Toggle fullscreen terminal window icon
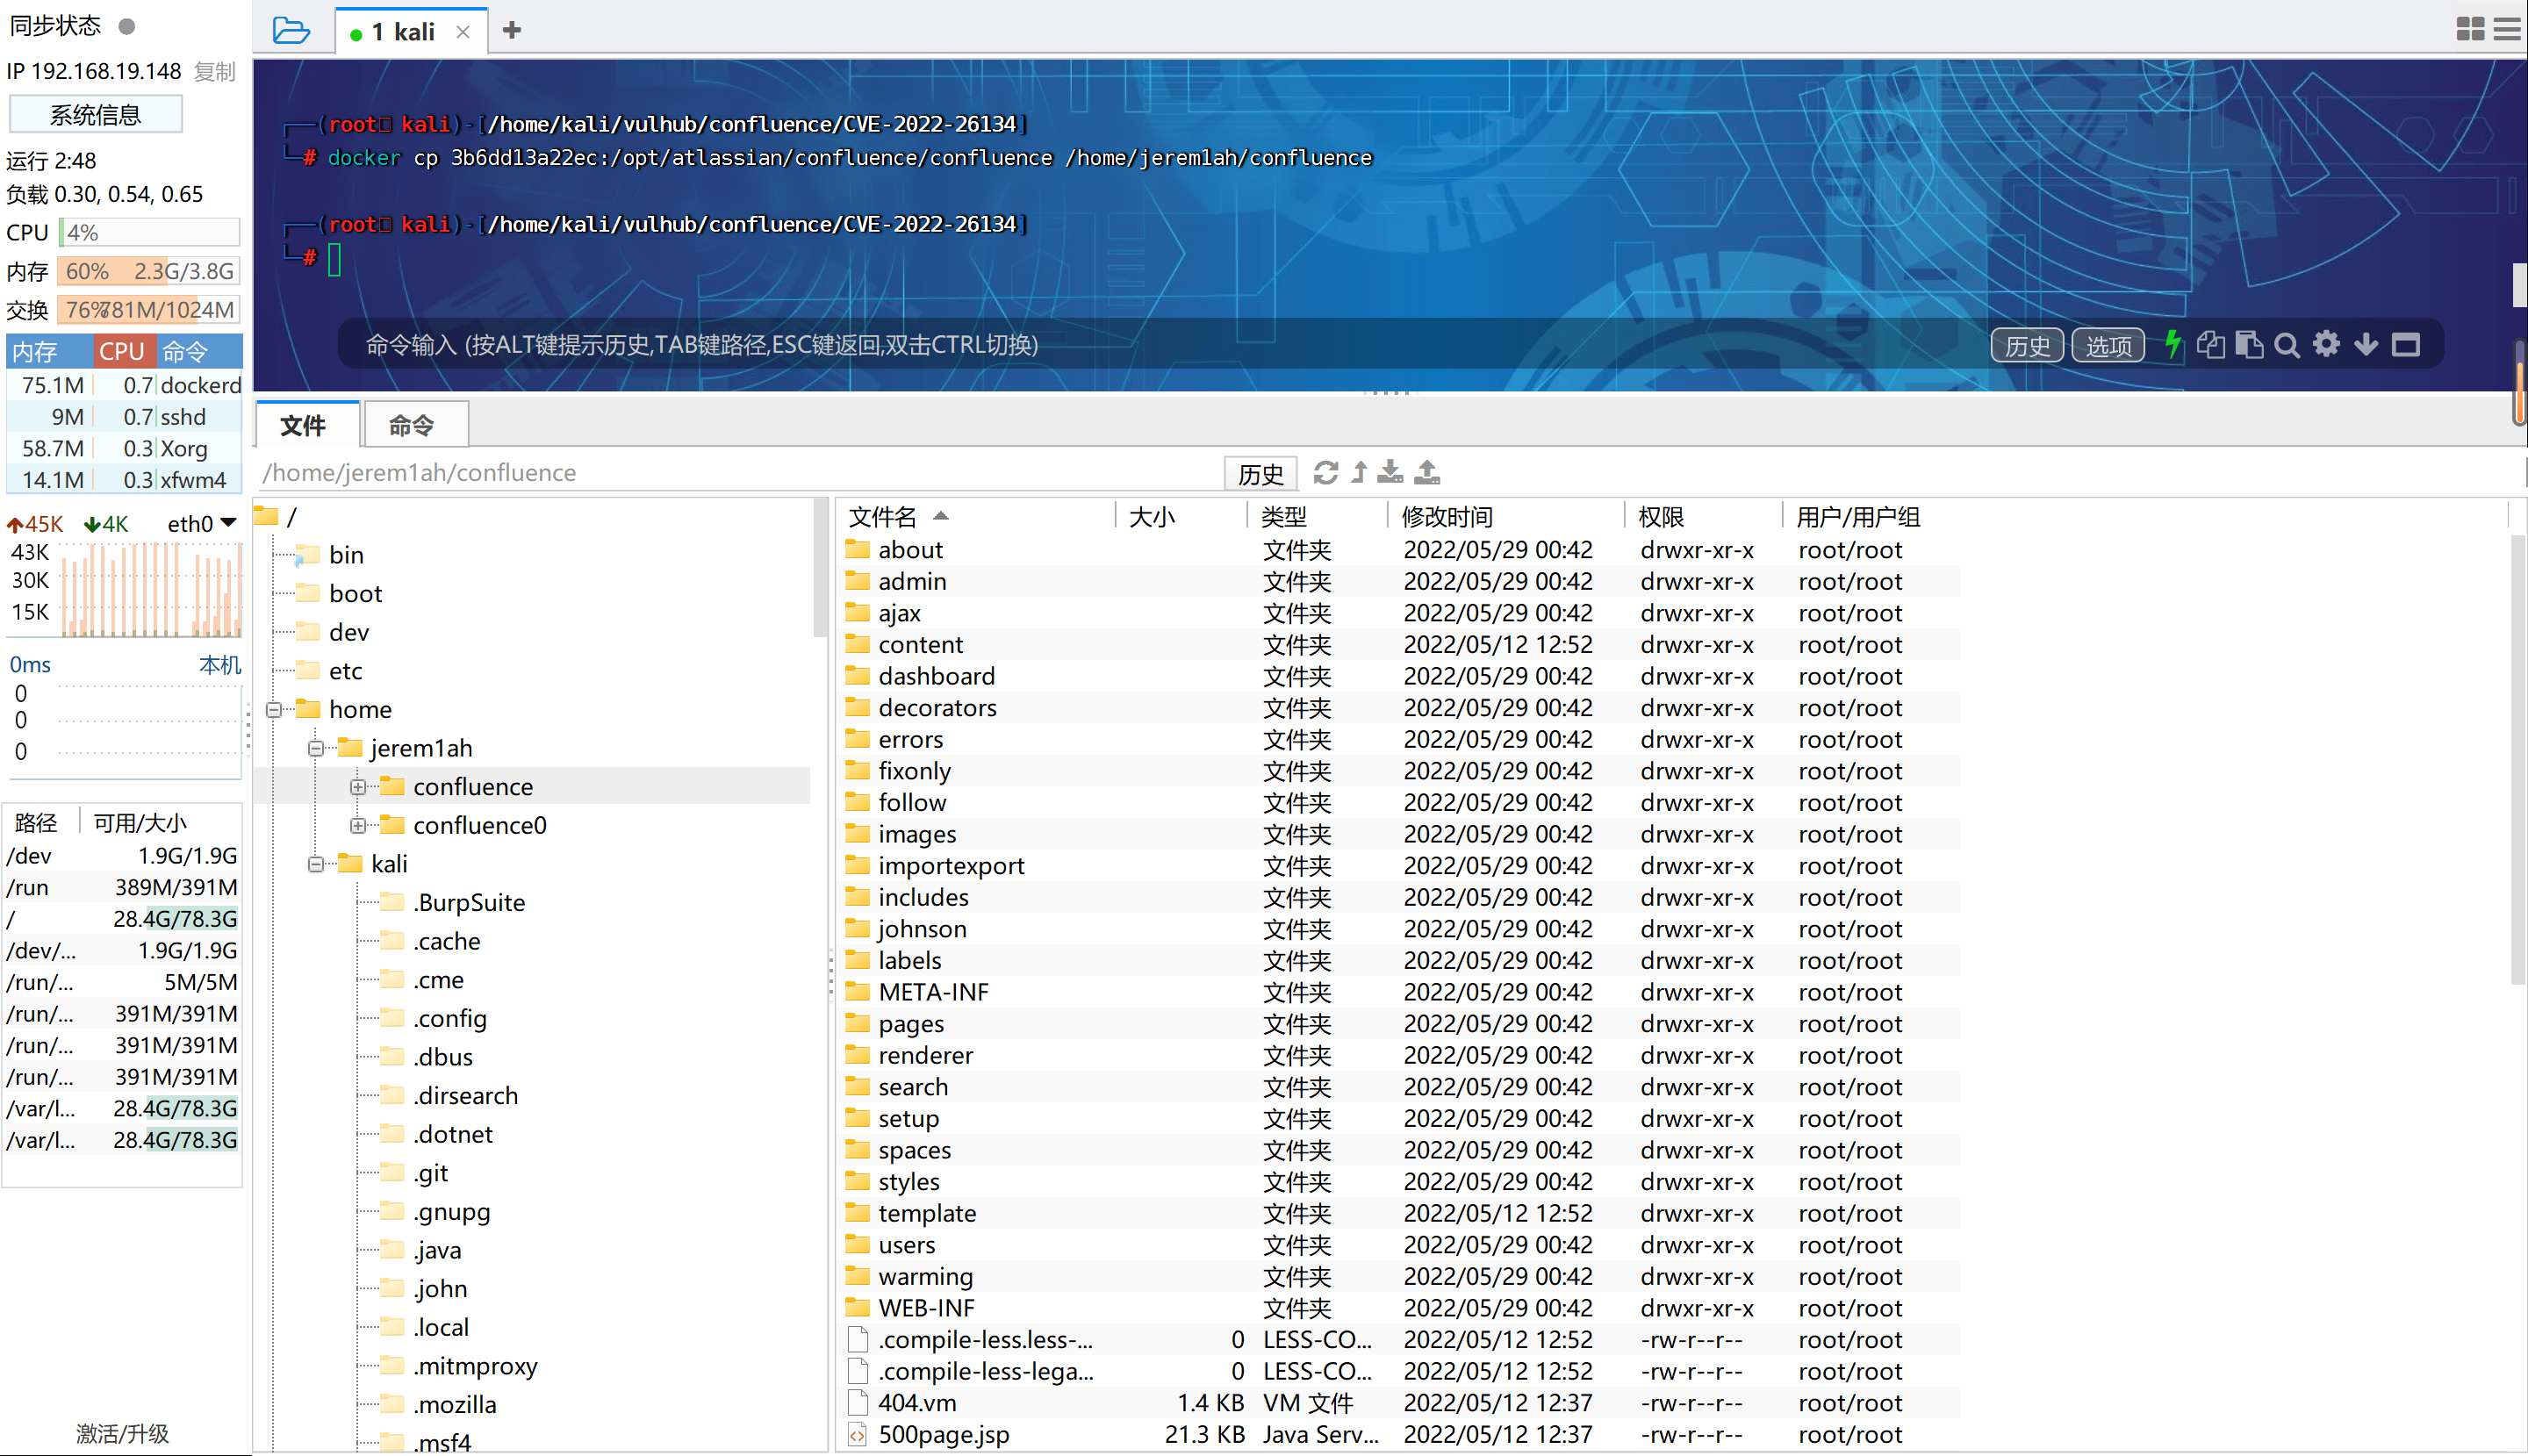The width and height of the screenshot is (2528, 1456). point(2406,345)
